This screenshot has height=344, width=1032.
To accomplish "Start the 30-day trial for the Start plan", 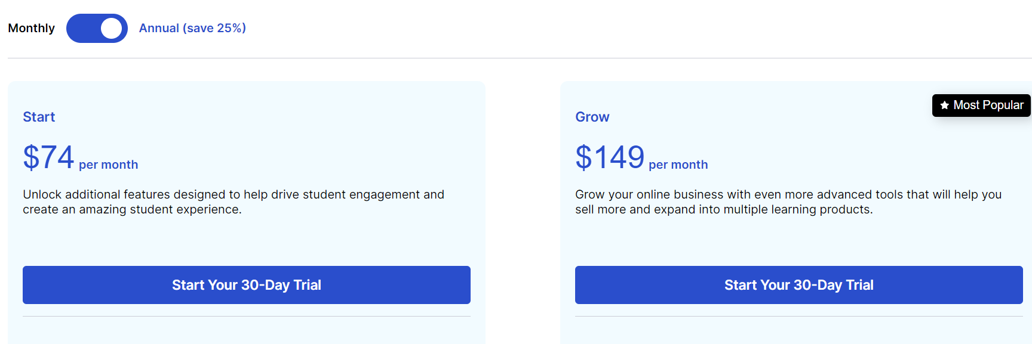I will 246,285.
